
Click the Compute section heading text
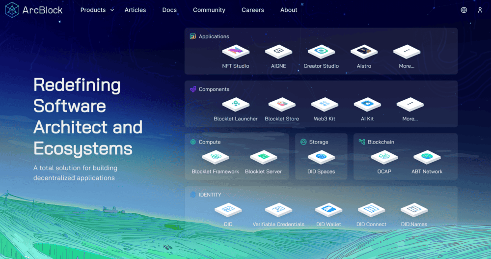tap(210, 142)
